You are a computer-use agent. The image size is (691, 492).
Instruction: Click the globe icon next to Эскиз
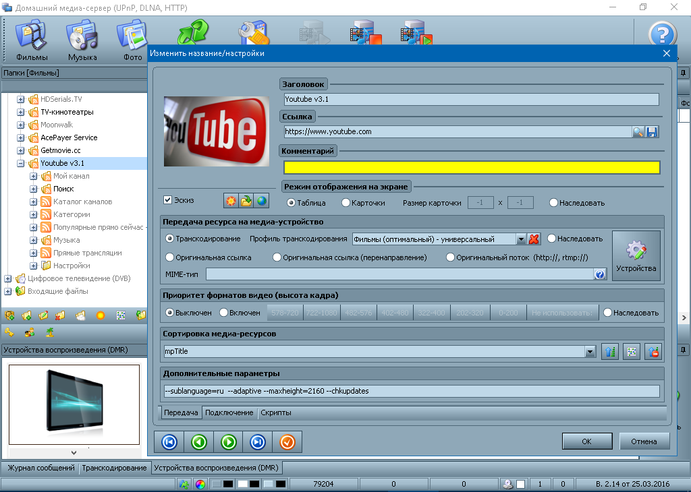click(x=261, y=201)
